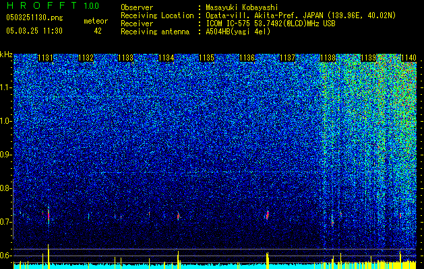Click the 1136 time marker
The width and height of the screenshot is (424, 269).
coord(247,58)
